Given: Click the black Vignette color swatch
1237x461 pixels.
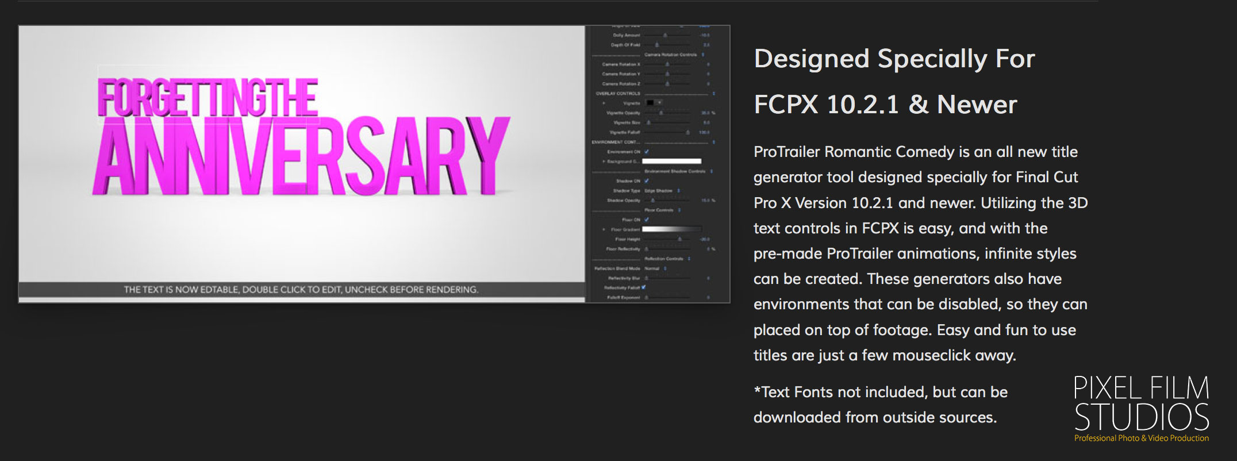Looking at the screenshot, I should point(650,103).
